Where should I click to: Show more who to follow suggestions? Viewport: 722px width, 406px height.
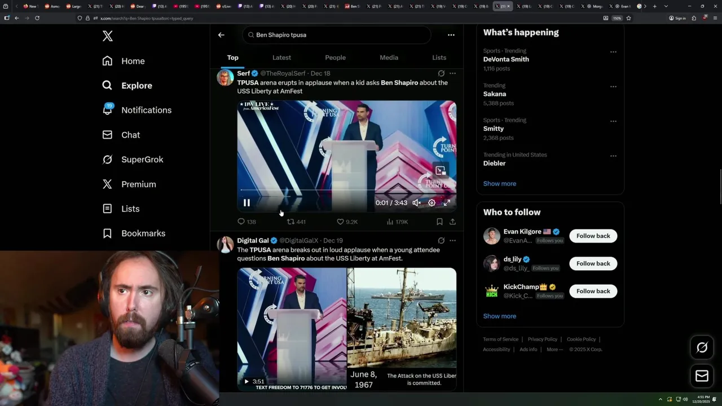(x=500, y=316)
